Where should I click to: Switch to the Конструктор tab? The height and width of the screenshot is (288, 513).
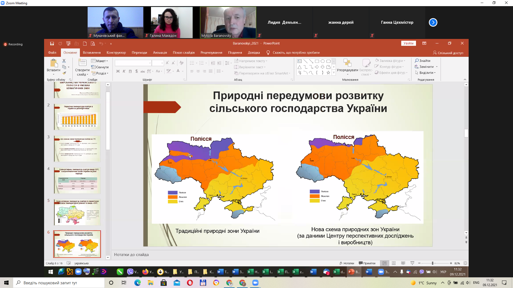116,53
